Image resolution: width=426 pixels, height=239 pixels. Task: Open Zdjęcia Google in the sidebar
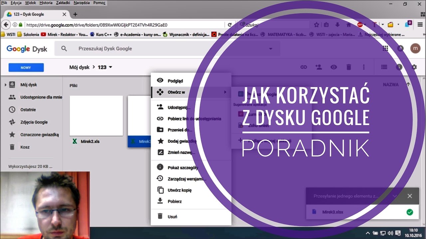pyautogui.click(x=34, y=122)
